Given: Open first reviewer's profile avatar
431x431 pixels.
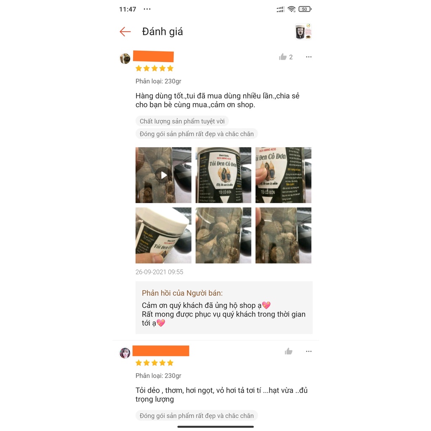Looking at the screenshot, I should pos(125,58).
